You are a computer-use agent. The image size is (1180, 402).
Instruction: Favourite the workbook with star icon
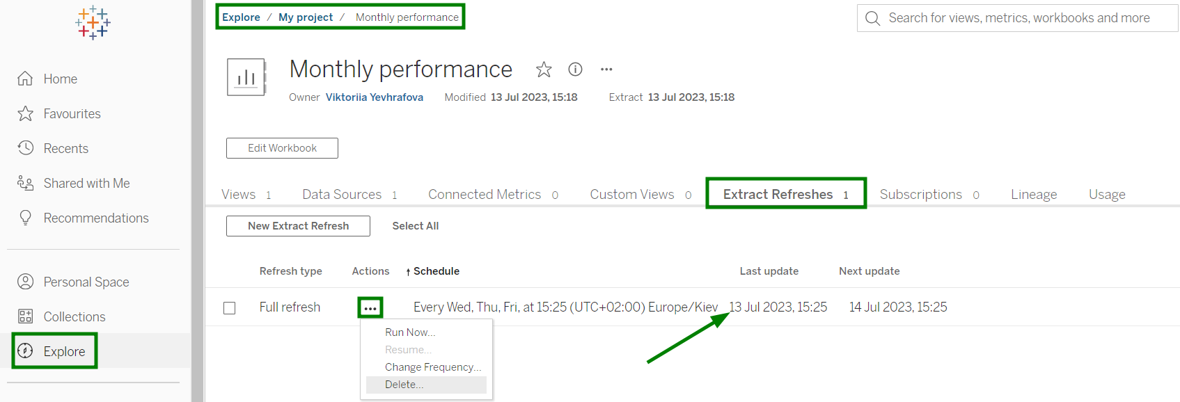click(544, 70)
